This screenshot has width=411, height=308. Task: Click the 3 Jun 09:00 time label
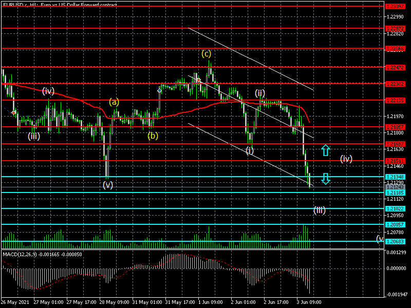(x=309, y=302)
